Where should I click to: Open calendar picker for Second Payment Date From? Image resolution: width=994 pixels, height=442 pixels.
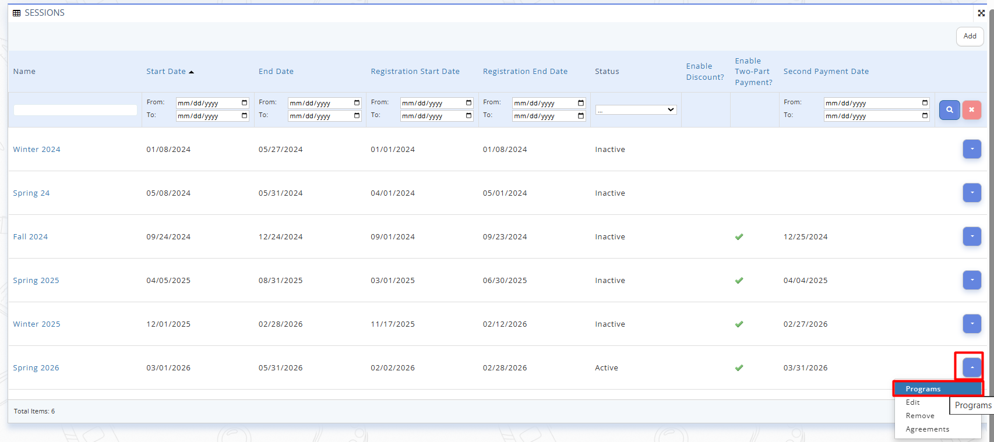tap(925, 103)
